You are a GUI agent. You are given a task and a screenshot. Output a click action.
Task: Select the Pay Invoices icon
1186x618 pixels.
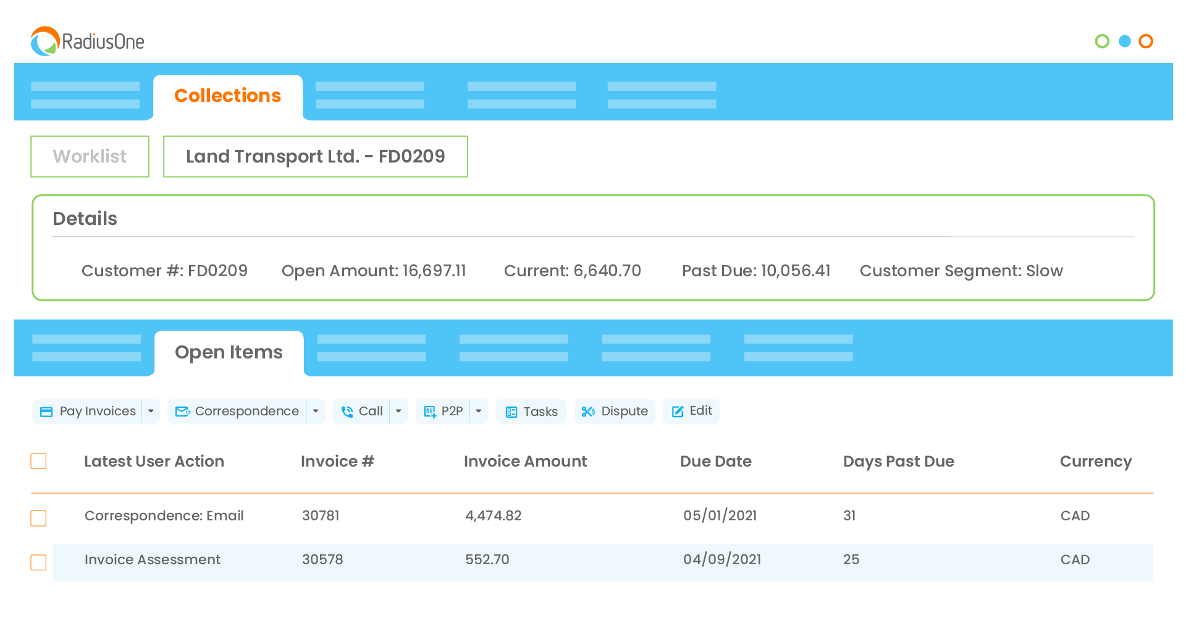pos(46,411)
